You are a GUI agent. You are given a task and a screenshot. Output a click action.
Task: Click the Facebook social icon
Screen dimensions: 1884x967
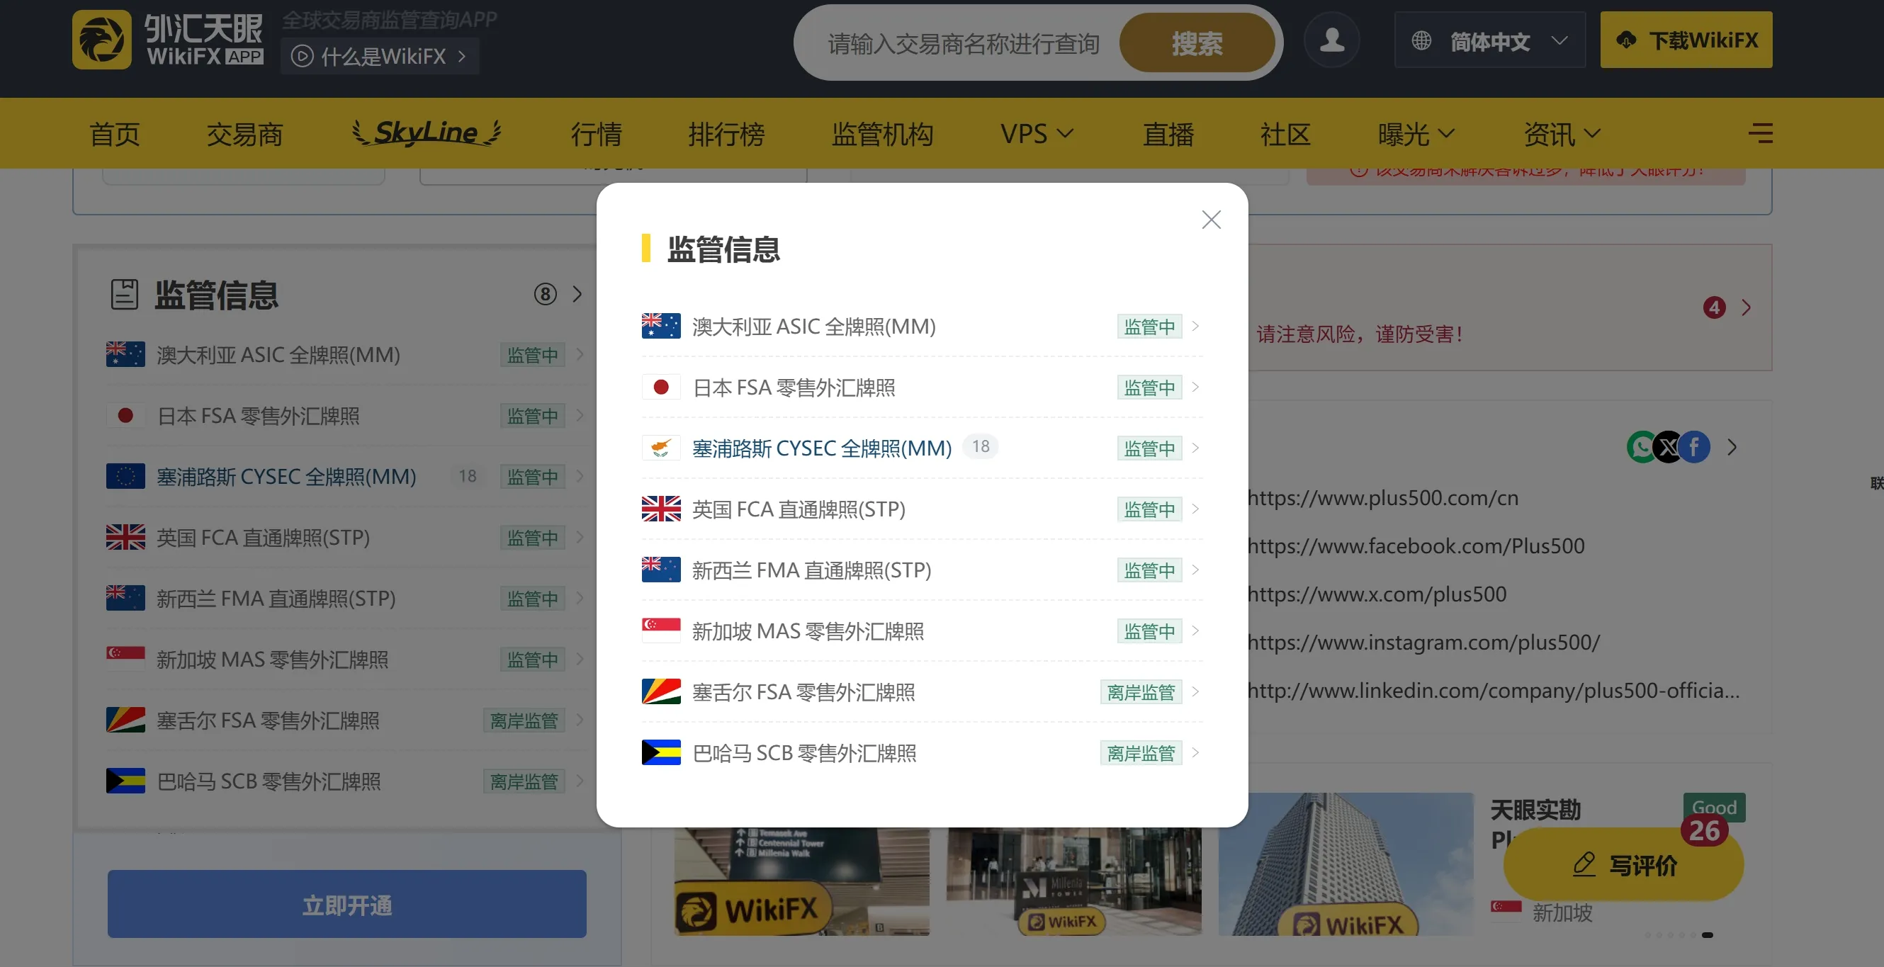pyautogui.click(x=1695, y=447)
